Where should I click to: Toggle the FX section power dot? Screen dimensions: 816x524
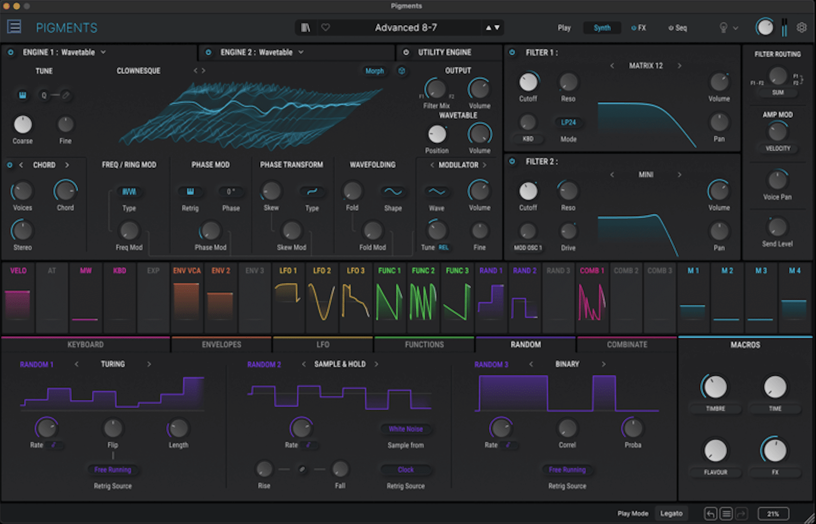(x=633, y=28)
